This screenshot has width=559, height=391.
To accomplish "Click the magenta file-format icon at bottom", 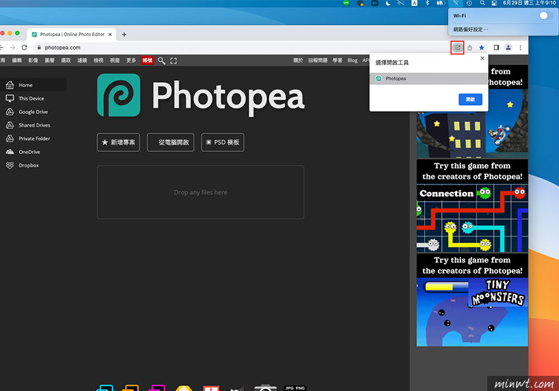I will (x=157, y=388).
